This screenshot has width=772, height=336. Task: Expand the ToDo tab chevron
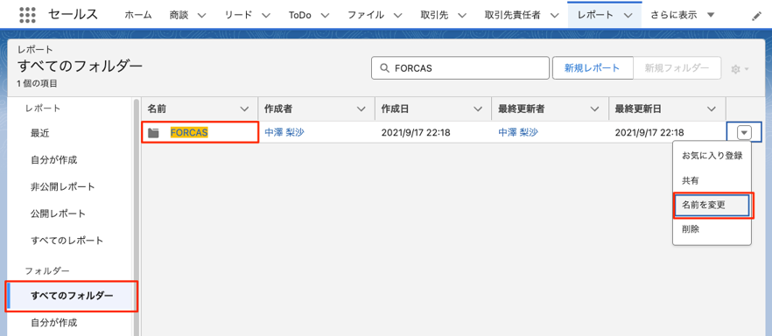click(x=325, y=15)
